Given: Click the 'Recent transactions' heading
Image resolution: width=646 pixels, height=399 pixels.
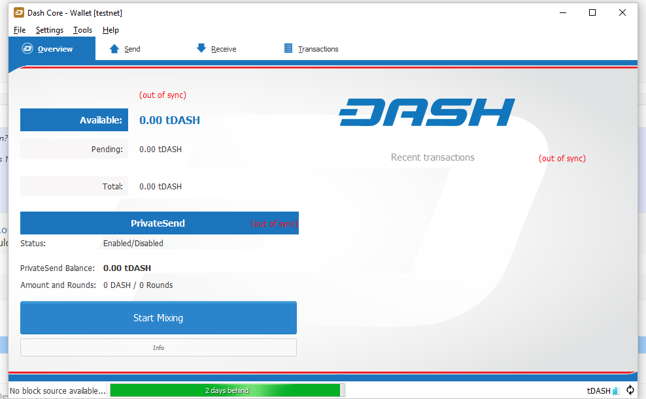Looking at the screenshot, I should click(x=433, y=157).
